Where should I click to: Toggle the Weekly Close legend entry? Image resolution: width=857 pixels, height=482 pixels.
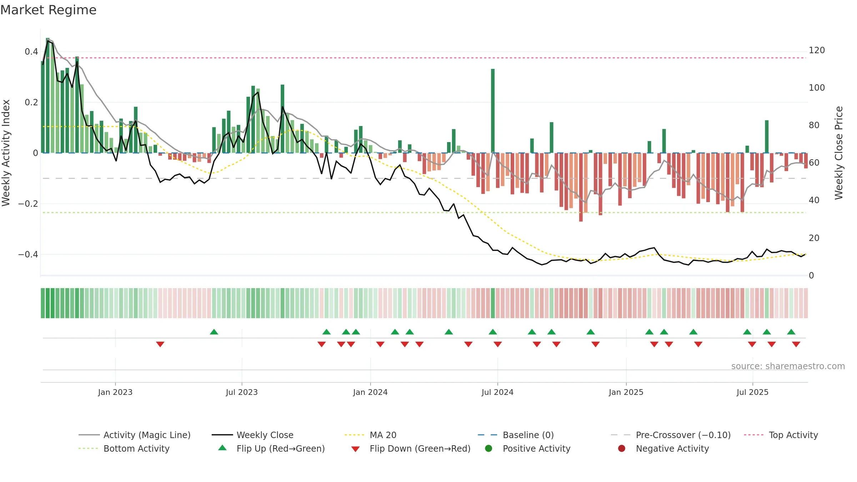[x=252, y=435]
